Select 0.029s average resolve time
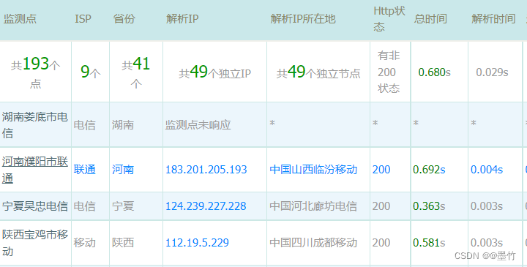Screen dimensions: 527x267 coord(492,72)
